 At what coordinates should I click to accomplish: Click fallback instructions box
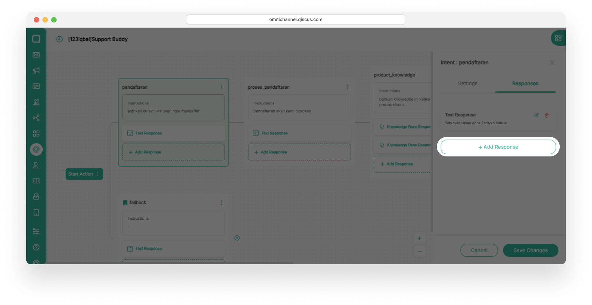(x=173, y=223)
